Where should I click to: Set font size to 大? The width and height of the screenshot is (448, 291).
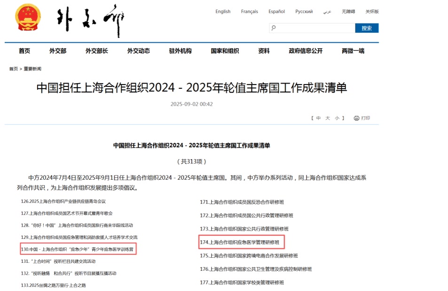coord(328,118)
